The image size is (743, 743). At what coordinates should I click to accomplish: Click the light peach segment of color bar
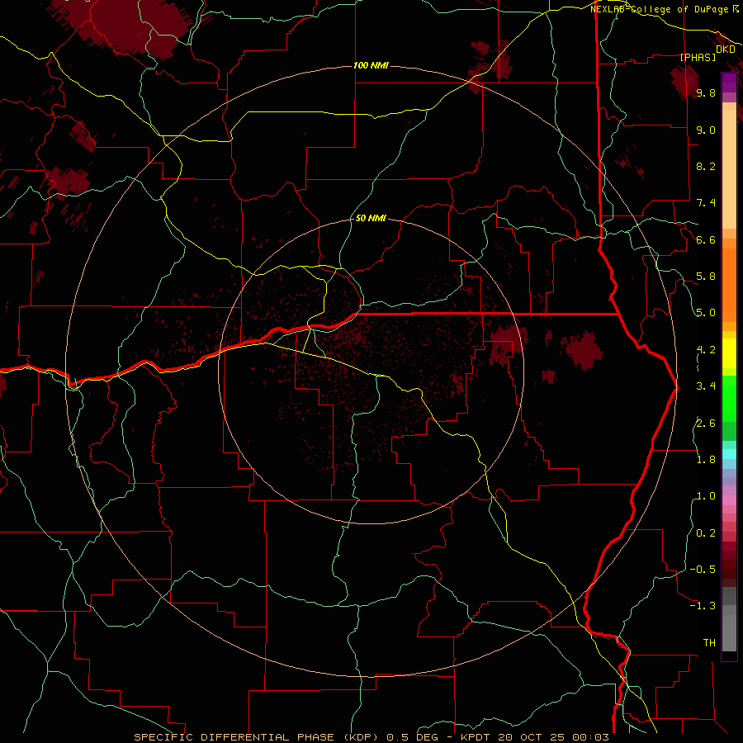point(729,169)
